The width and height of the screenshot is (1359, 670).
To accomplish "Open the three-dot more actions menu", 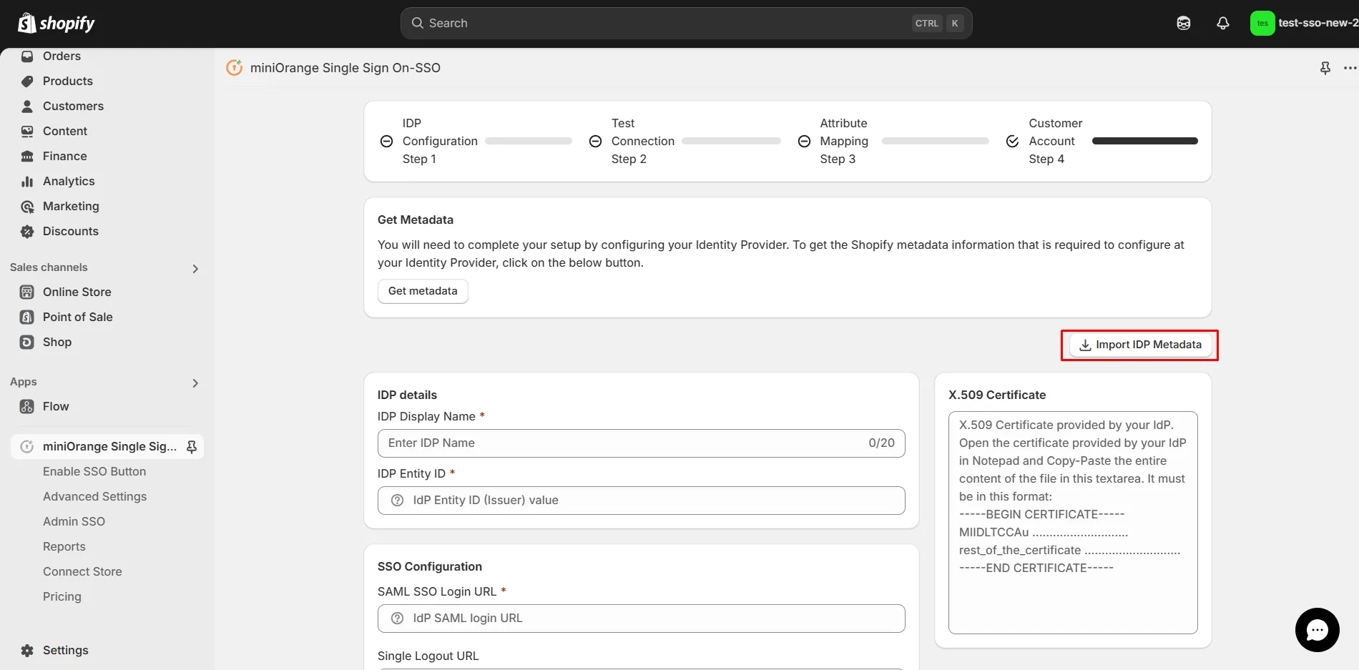I will click(1350, 68).
